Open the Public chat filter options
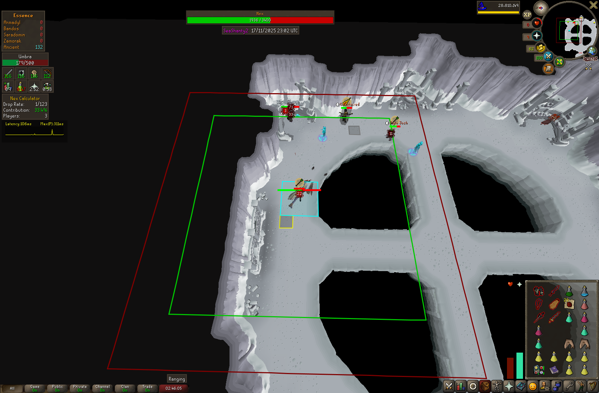This screenshot has width=599, height=393. [57, 388]
